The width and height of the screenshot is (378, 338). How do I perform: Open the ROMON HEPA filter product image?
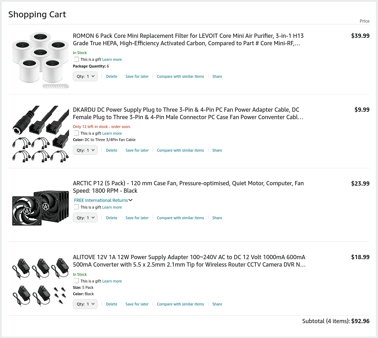pos(40,60)
